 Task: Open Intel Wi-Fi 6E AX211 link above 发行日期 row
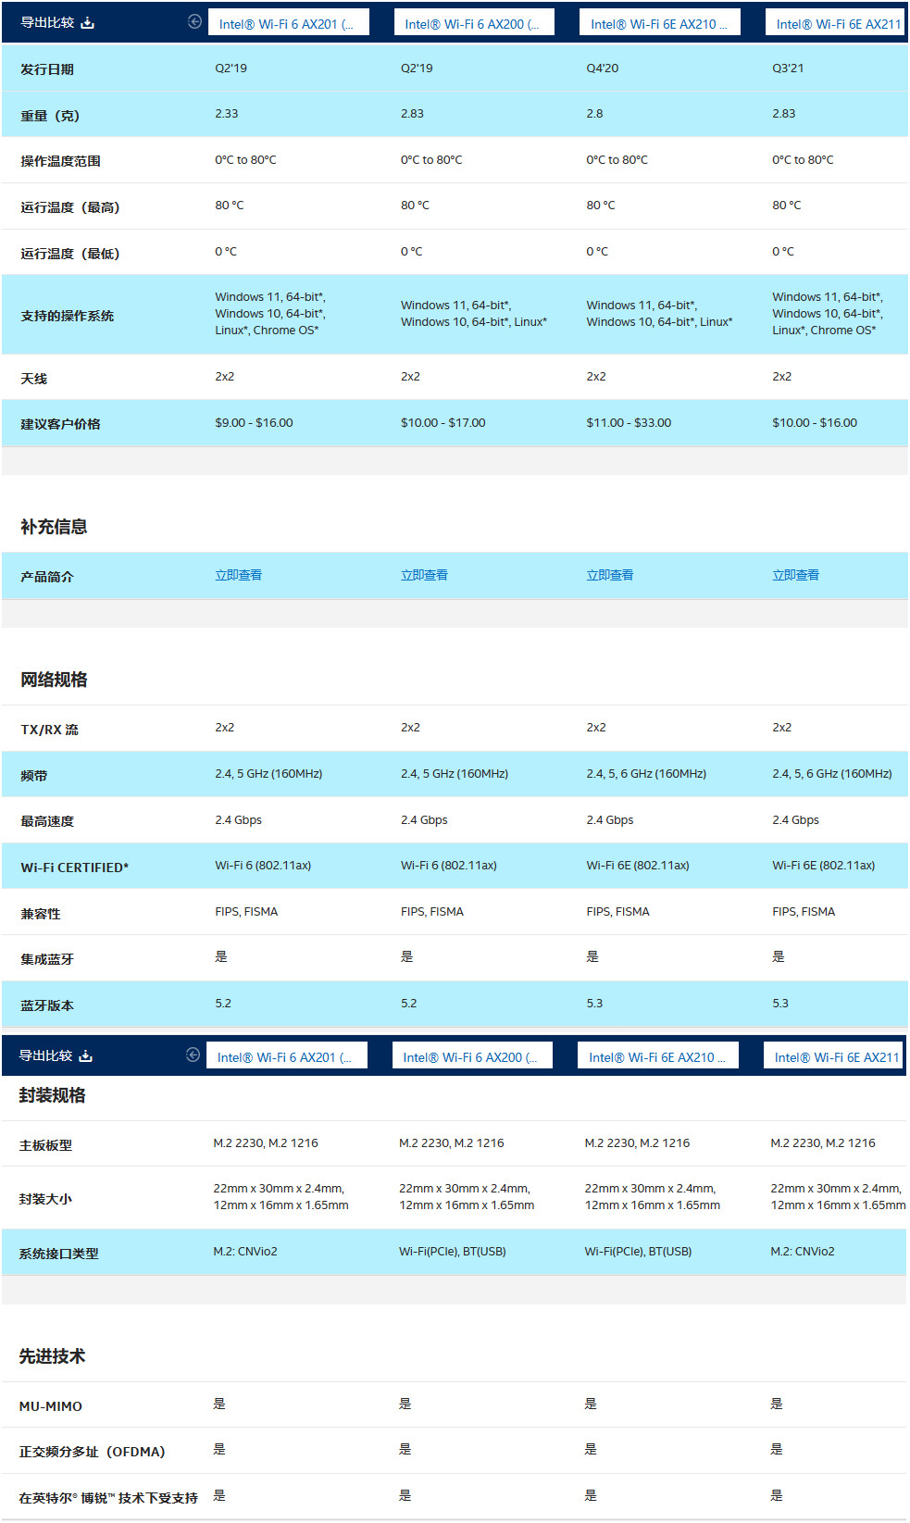pos(837,23)
